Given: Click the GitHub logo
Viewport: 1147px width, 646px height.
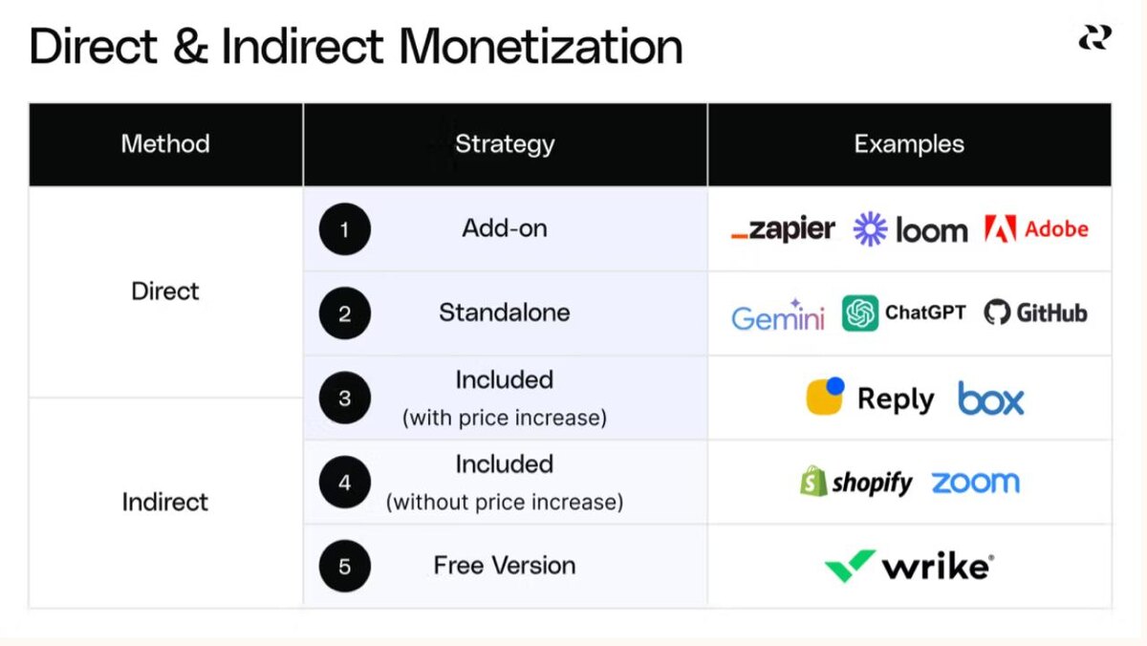Looking at the screenshot, I should point(1035,312).
